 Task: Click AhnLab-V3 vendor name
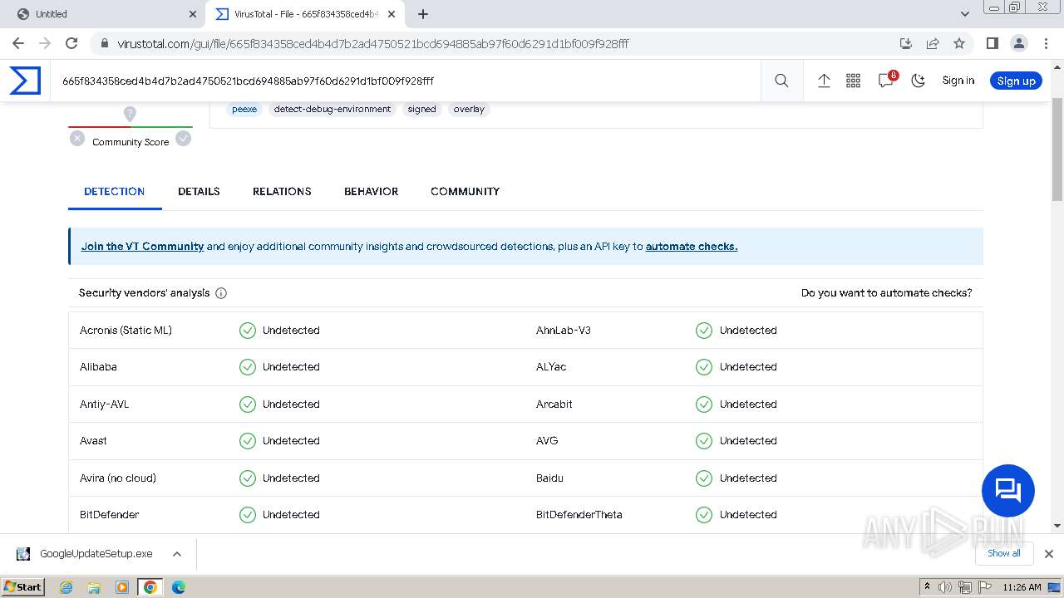point(564,331)
